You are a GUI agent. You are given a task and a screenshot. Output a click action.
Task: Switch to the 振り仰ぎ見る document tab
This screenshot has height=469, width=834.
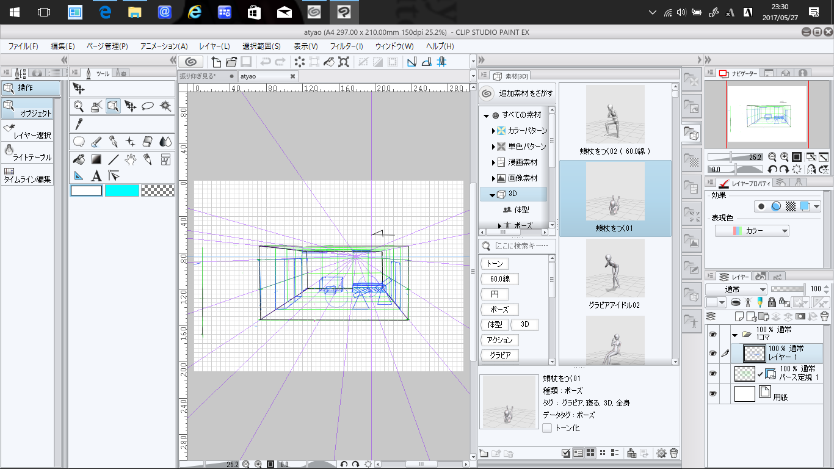tap(202, 76)
